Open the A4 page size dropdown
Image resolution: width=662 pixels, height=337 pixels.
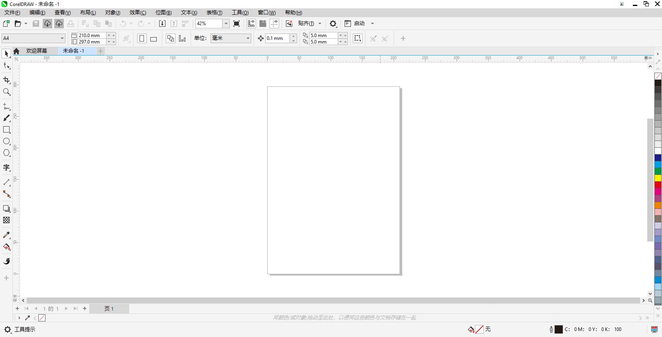coord(62,38)
